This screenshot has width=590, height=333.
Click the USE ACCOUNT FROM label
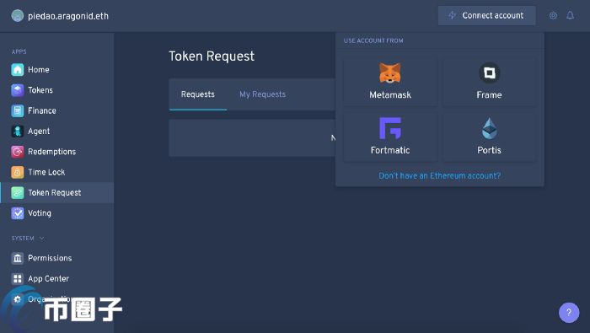click(373, 40)
